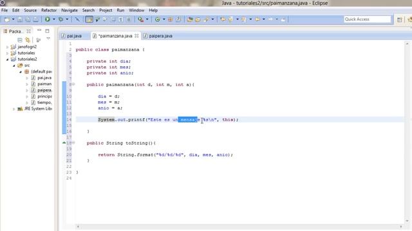
Task: Open the Window menu
Action: [136, 10]
